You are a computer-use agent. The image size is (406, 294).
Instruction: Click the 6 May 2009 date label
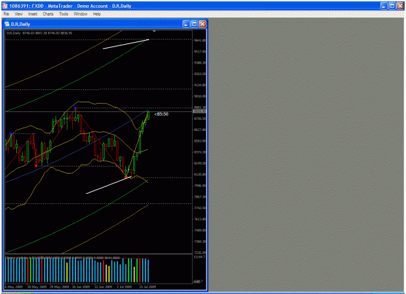click(14, 287)
